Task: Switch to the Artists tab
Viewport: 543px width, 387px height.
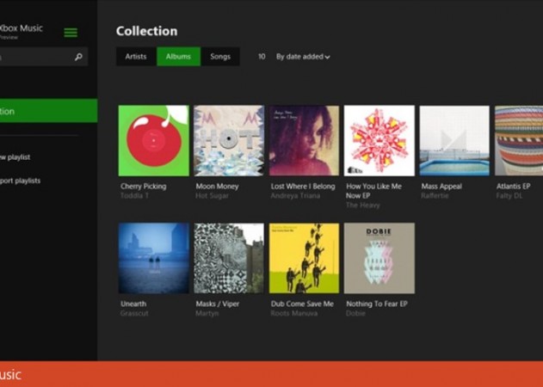Action: point(136,57)
